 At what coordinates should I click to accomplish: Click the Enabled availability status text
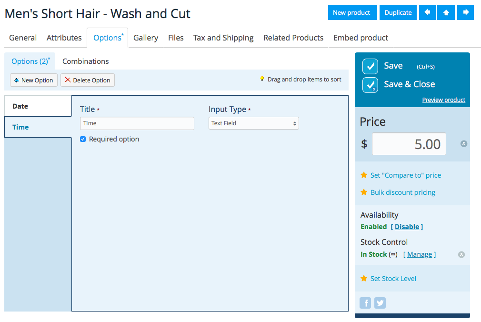(x=374, y=227)
